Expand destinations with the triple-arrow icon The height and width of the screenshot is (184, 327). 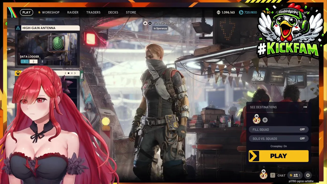point(305,107)
